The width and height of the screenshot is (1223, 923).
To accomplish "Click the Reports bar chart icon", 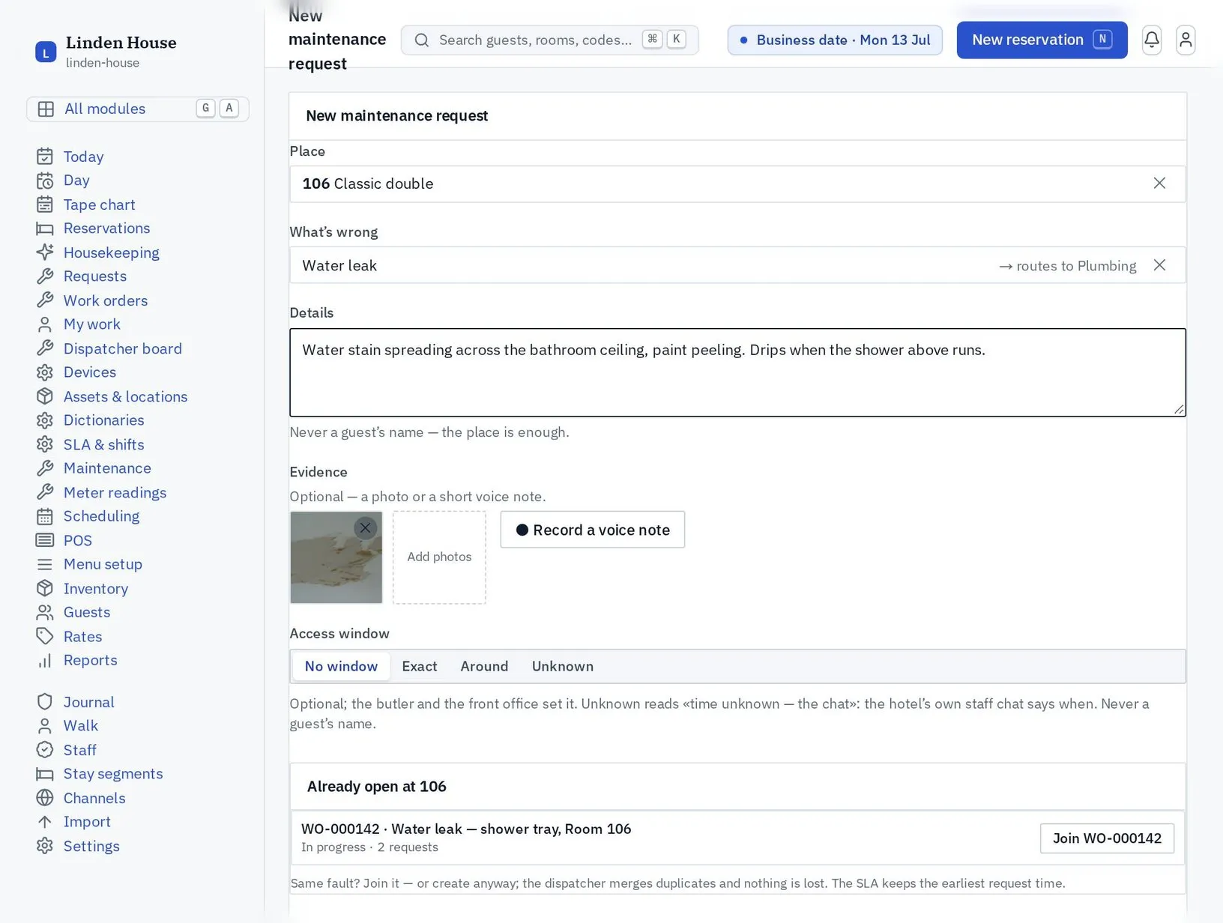I will click(x=45, y=660).
